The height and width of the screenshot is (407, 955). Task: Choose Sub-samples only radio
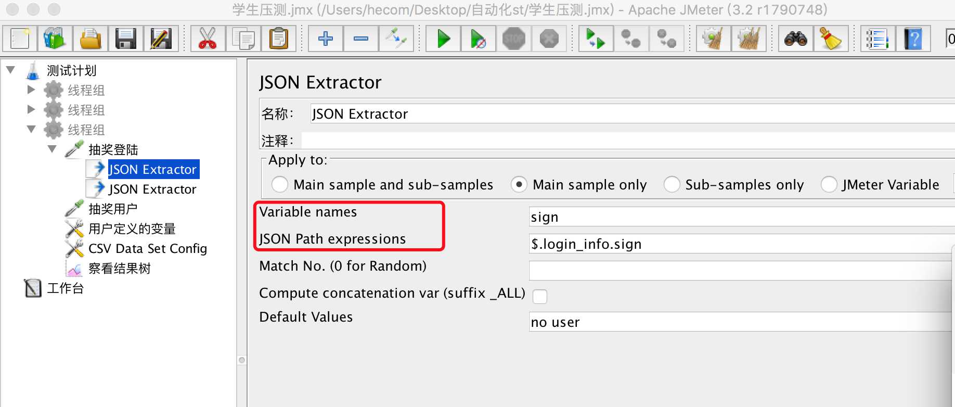click(x=672, y=184)
